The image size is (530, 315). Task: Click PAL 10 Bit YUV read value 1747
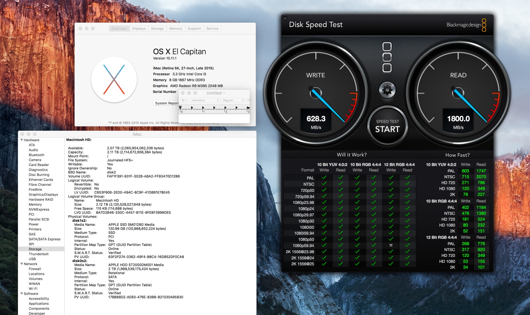click(x=481, y=171)
